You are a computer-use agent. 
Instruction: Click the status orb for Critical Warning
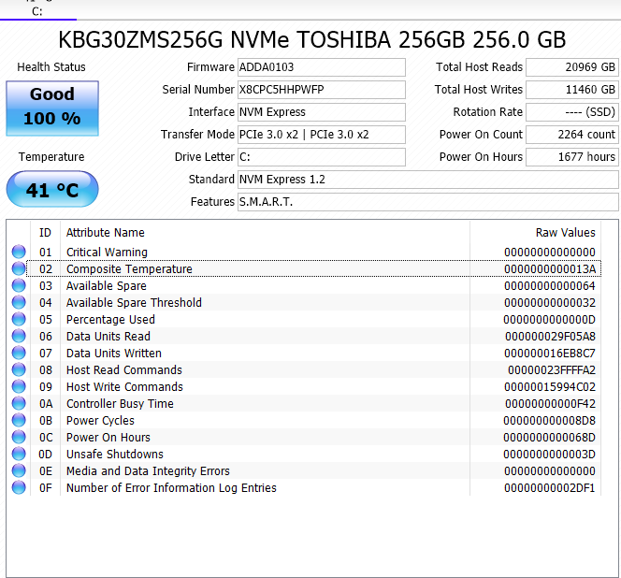click(x=19, y=252)
